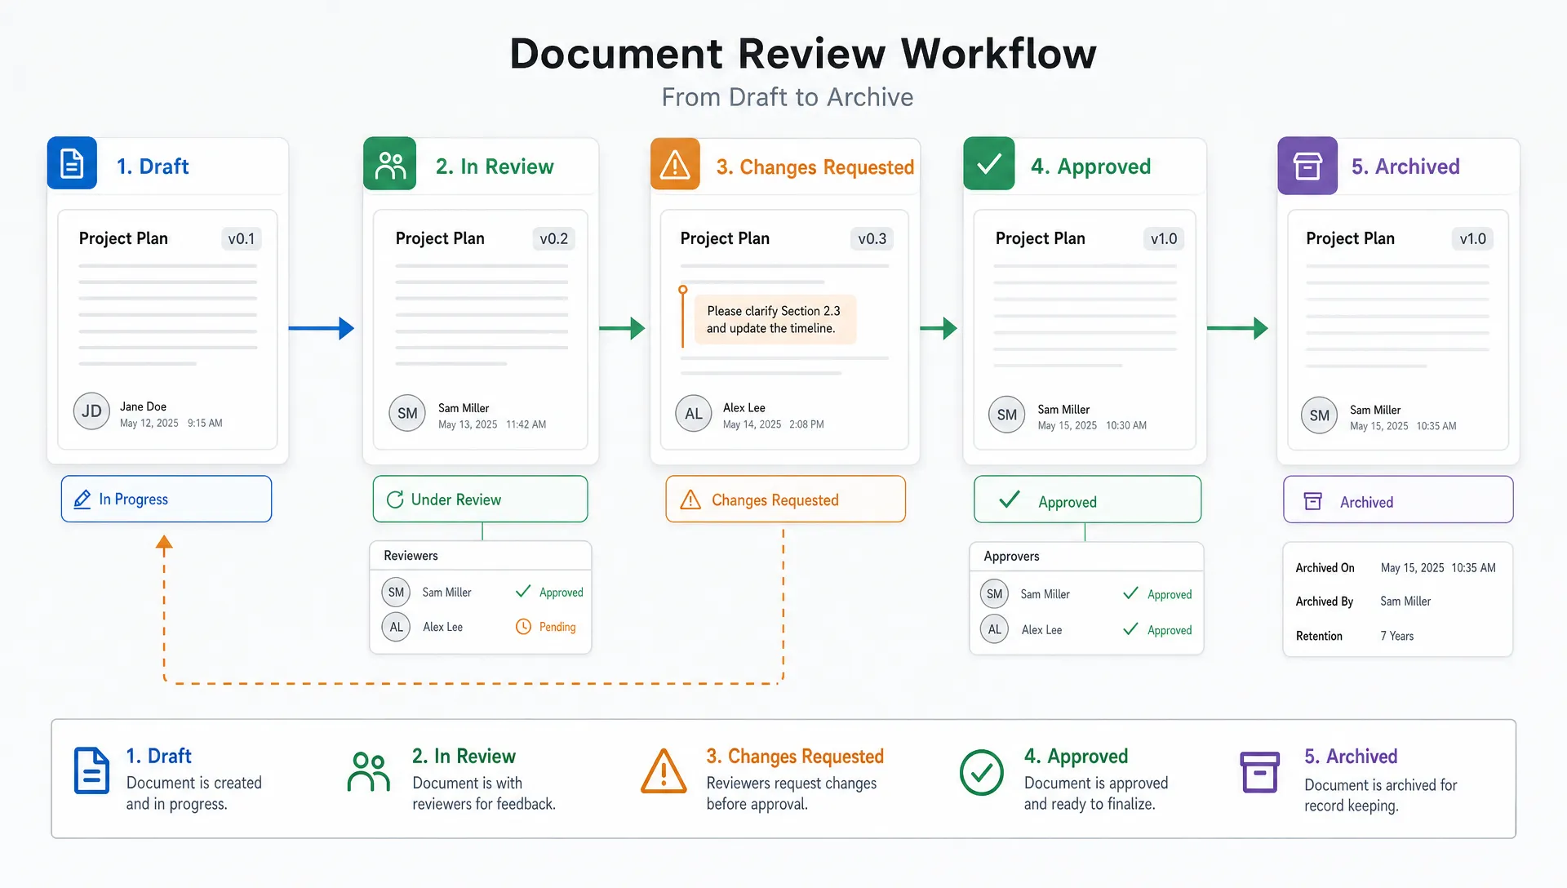Open the 'Please clarify Section 2.3' comment
This screenshot has height=888, width=1567.
(x=775, y=320)
